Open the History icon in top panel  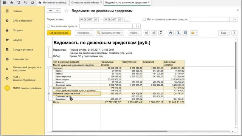[x=19, y=3]
